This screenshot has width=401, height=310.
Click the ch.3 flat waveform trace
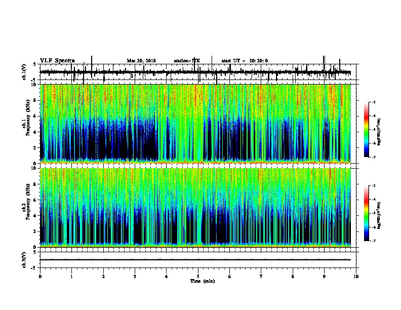click(195, 260)
